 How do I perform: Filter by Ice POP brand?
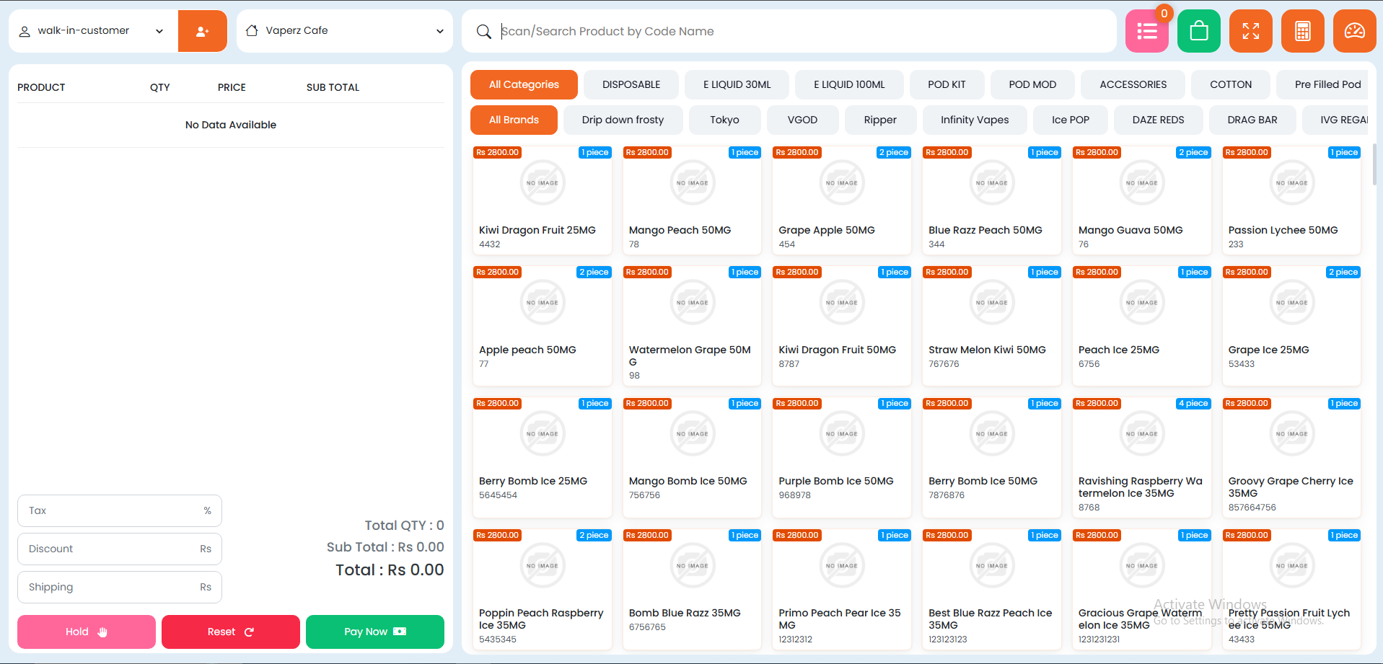pos(1071,120)
